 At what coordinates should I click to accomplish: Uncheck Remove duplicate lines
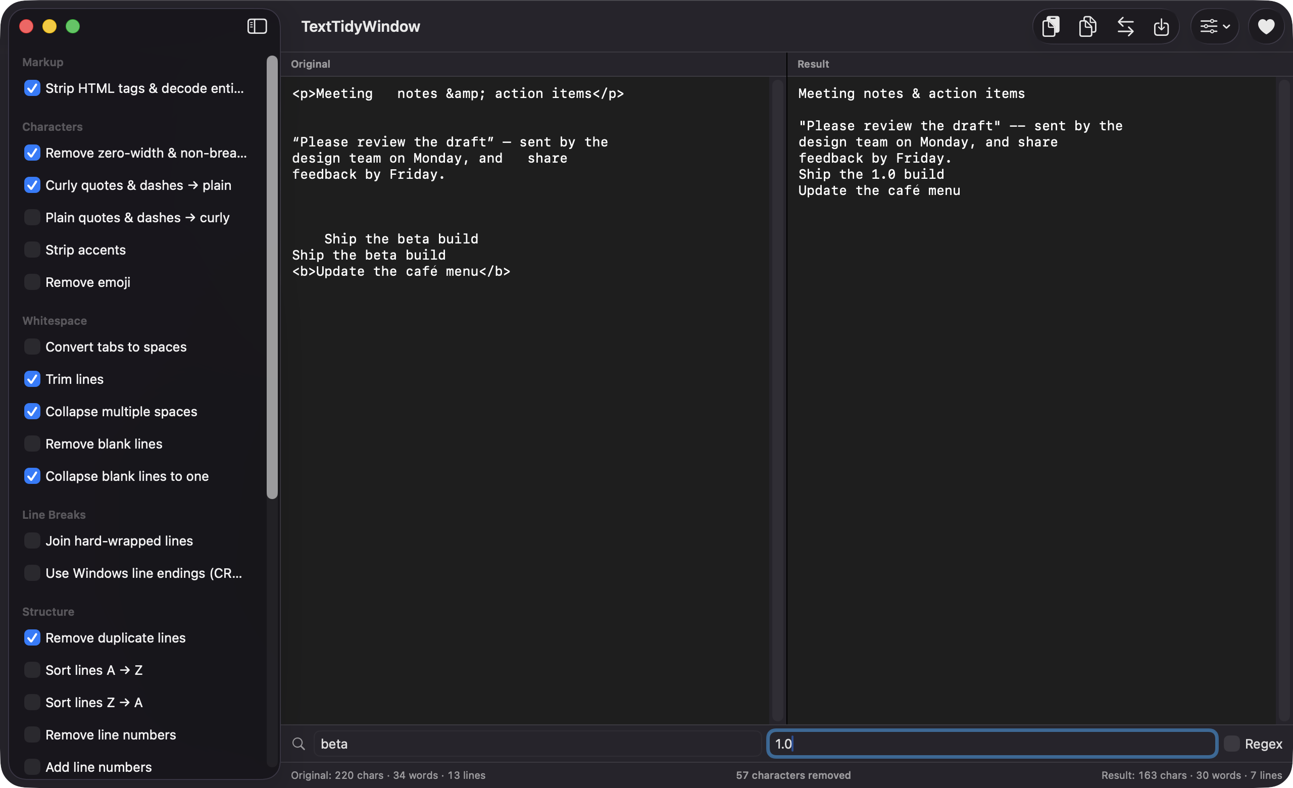pos(32,637)
